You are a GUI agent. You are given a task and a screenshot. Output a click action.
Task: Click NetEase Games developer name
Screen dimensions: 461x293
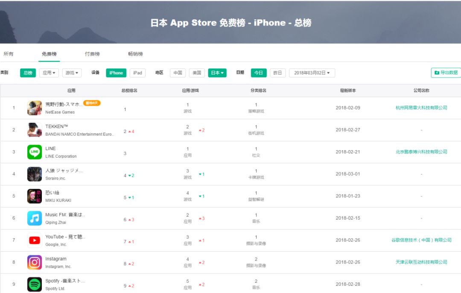[60, 112]
